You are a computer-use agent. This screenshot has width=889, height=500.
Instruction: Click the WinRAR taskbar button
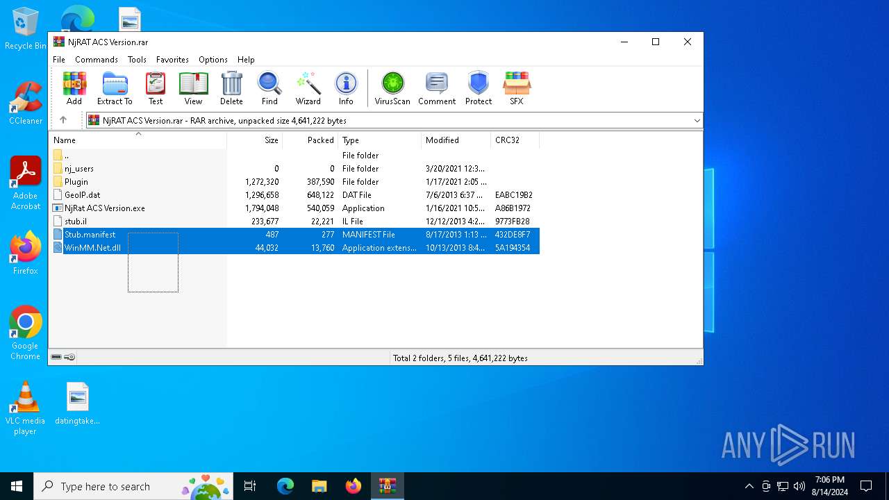pyautogui.click(x=387, y=486)
